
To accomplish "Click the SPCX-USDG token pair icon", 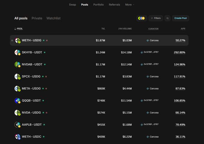I will (x=17, y=76).
